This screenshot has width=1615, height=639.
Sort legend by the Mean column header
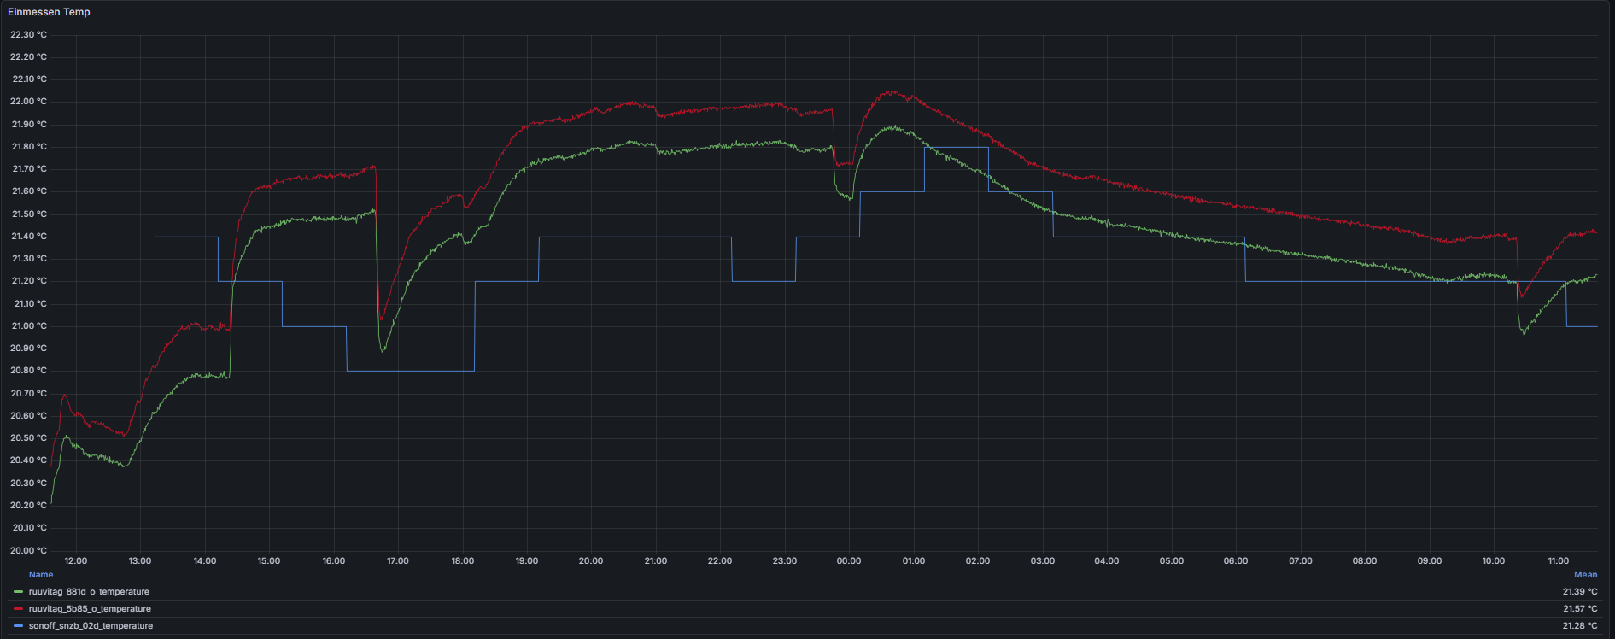click(x=1585, y=575)
